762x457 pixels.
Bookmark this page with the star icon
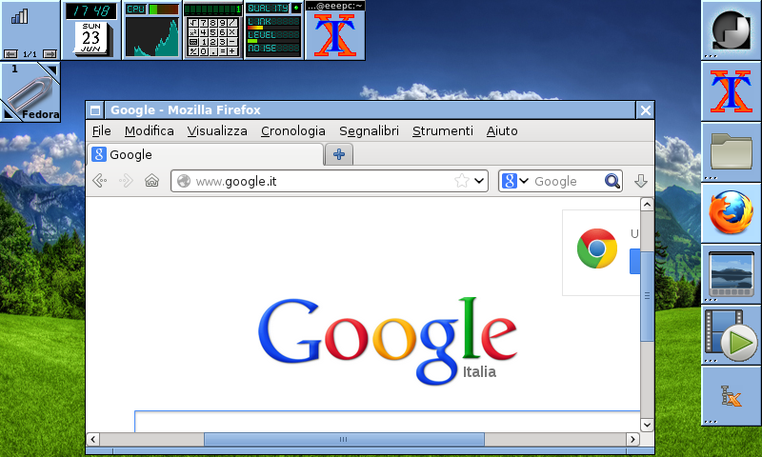click(462, 181)
